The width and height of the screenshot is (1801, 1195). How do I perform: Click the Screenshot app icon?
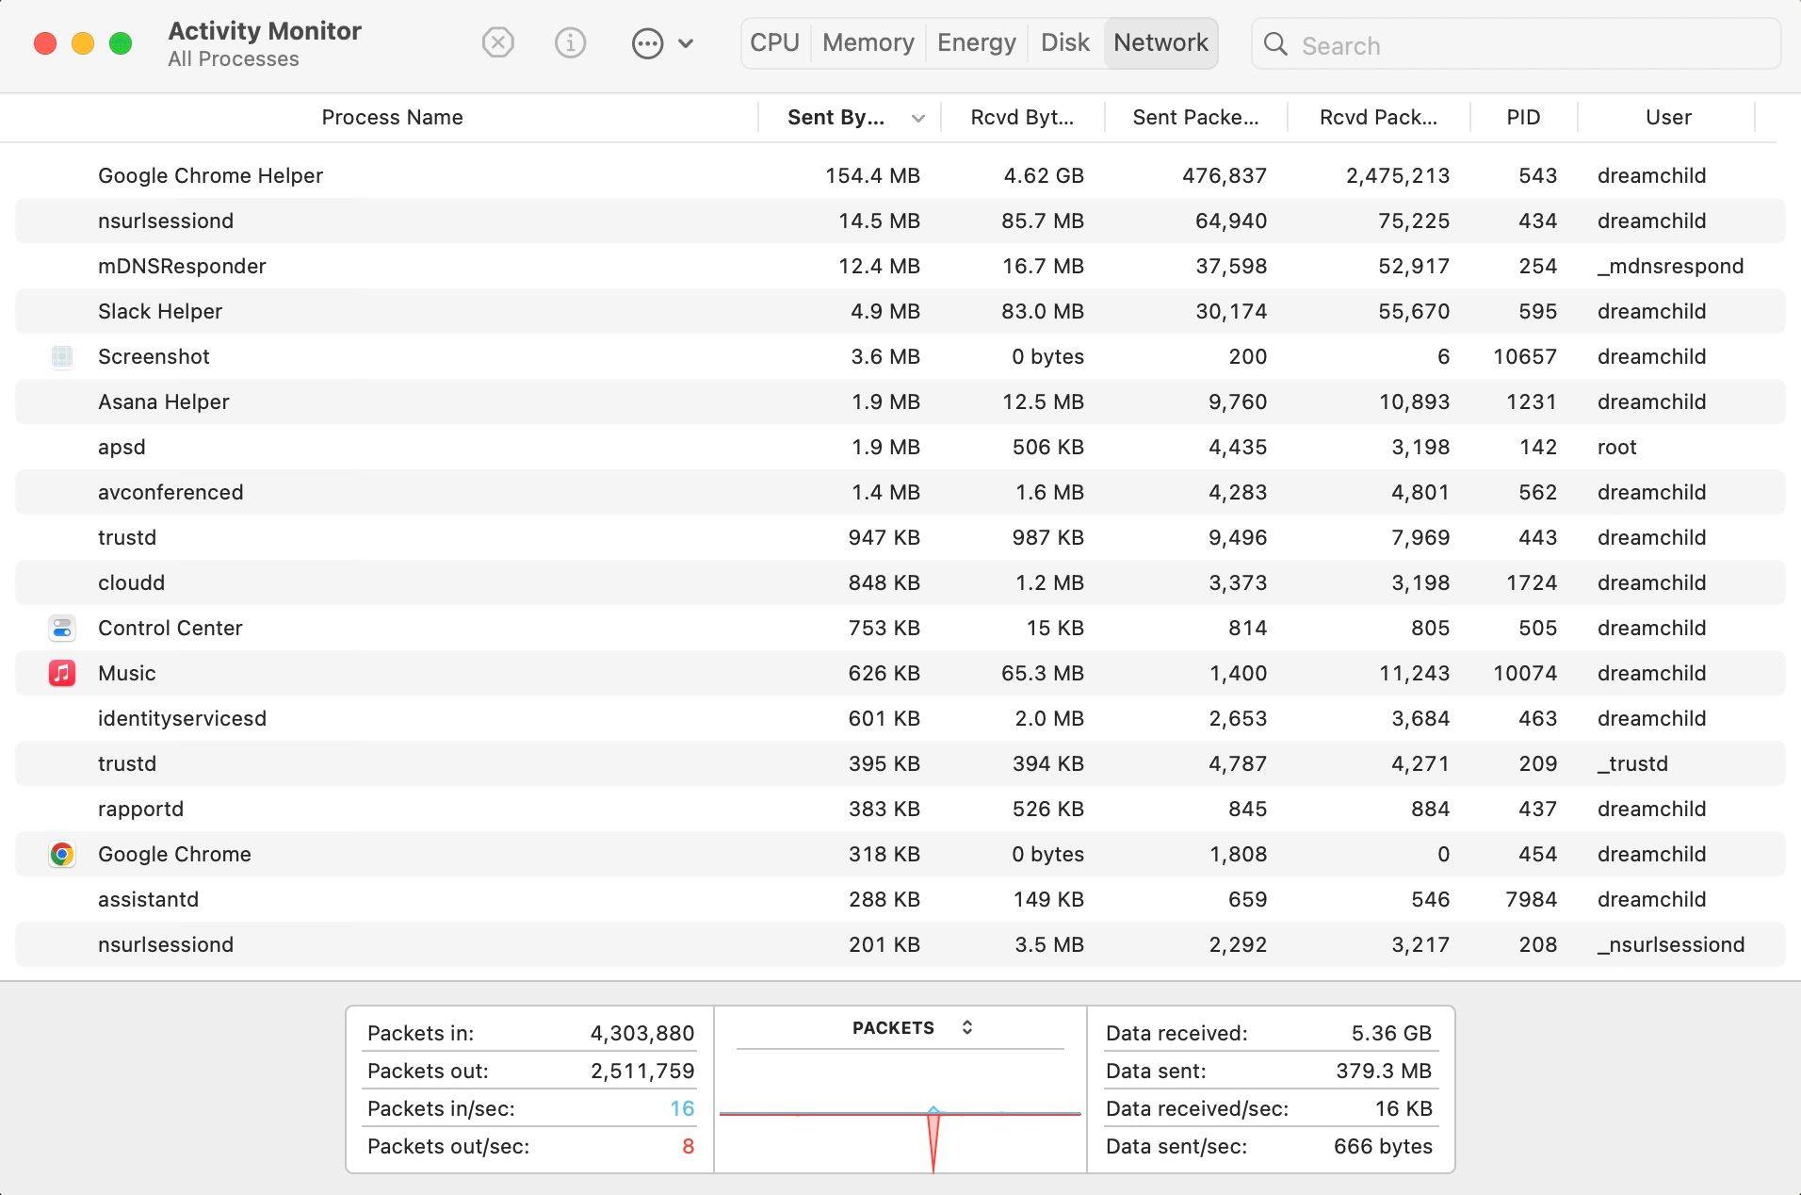coord(62,356)
